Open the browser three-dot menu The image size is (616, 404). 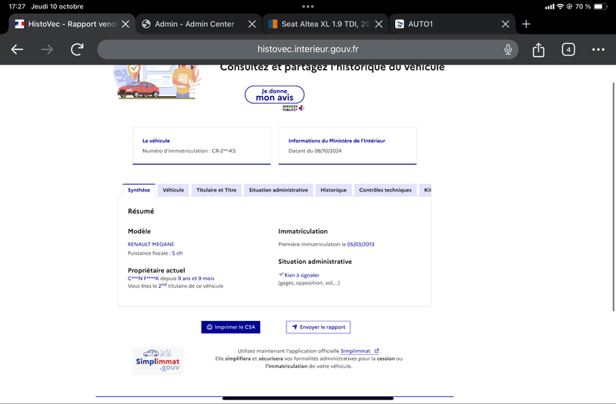coord(598,49)
